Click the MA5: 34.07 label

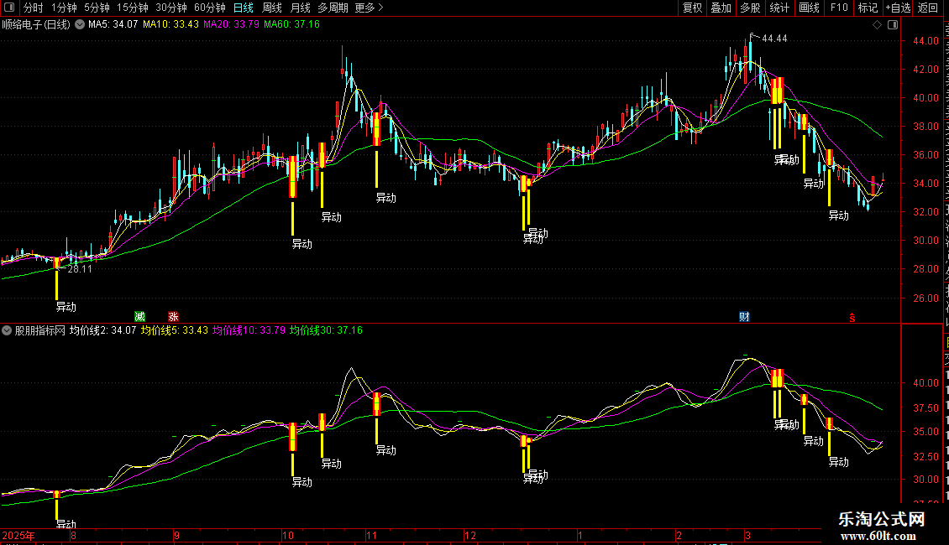pos(113,24)
